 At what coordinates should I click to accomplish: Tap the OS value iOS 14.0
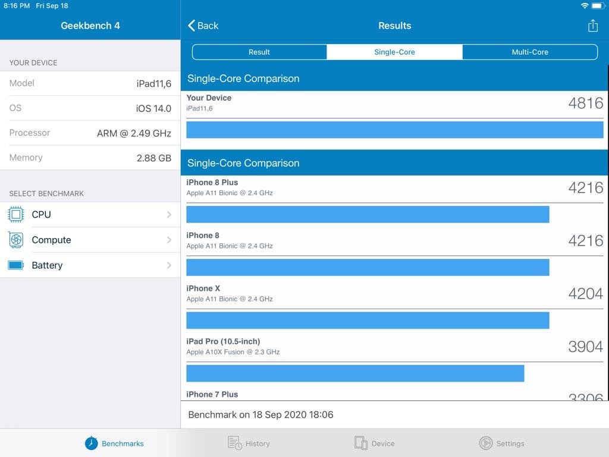point(153,108)
